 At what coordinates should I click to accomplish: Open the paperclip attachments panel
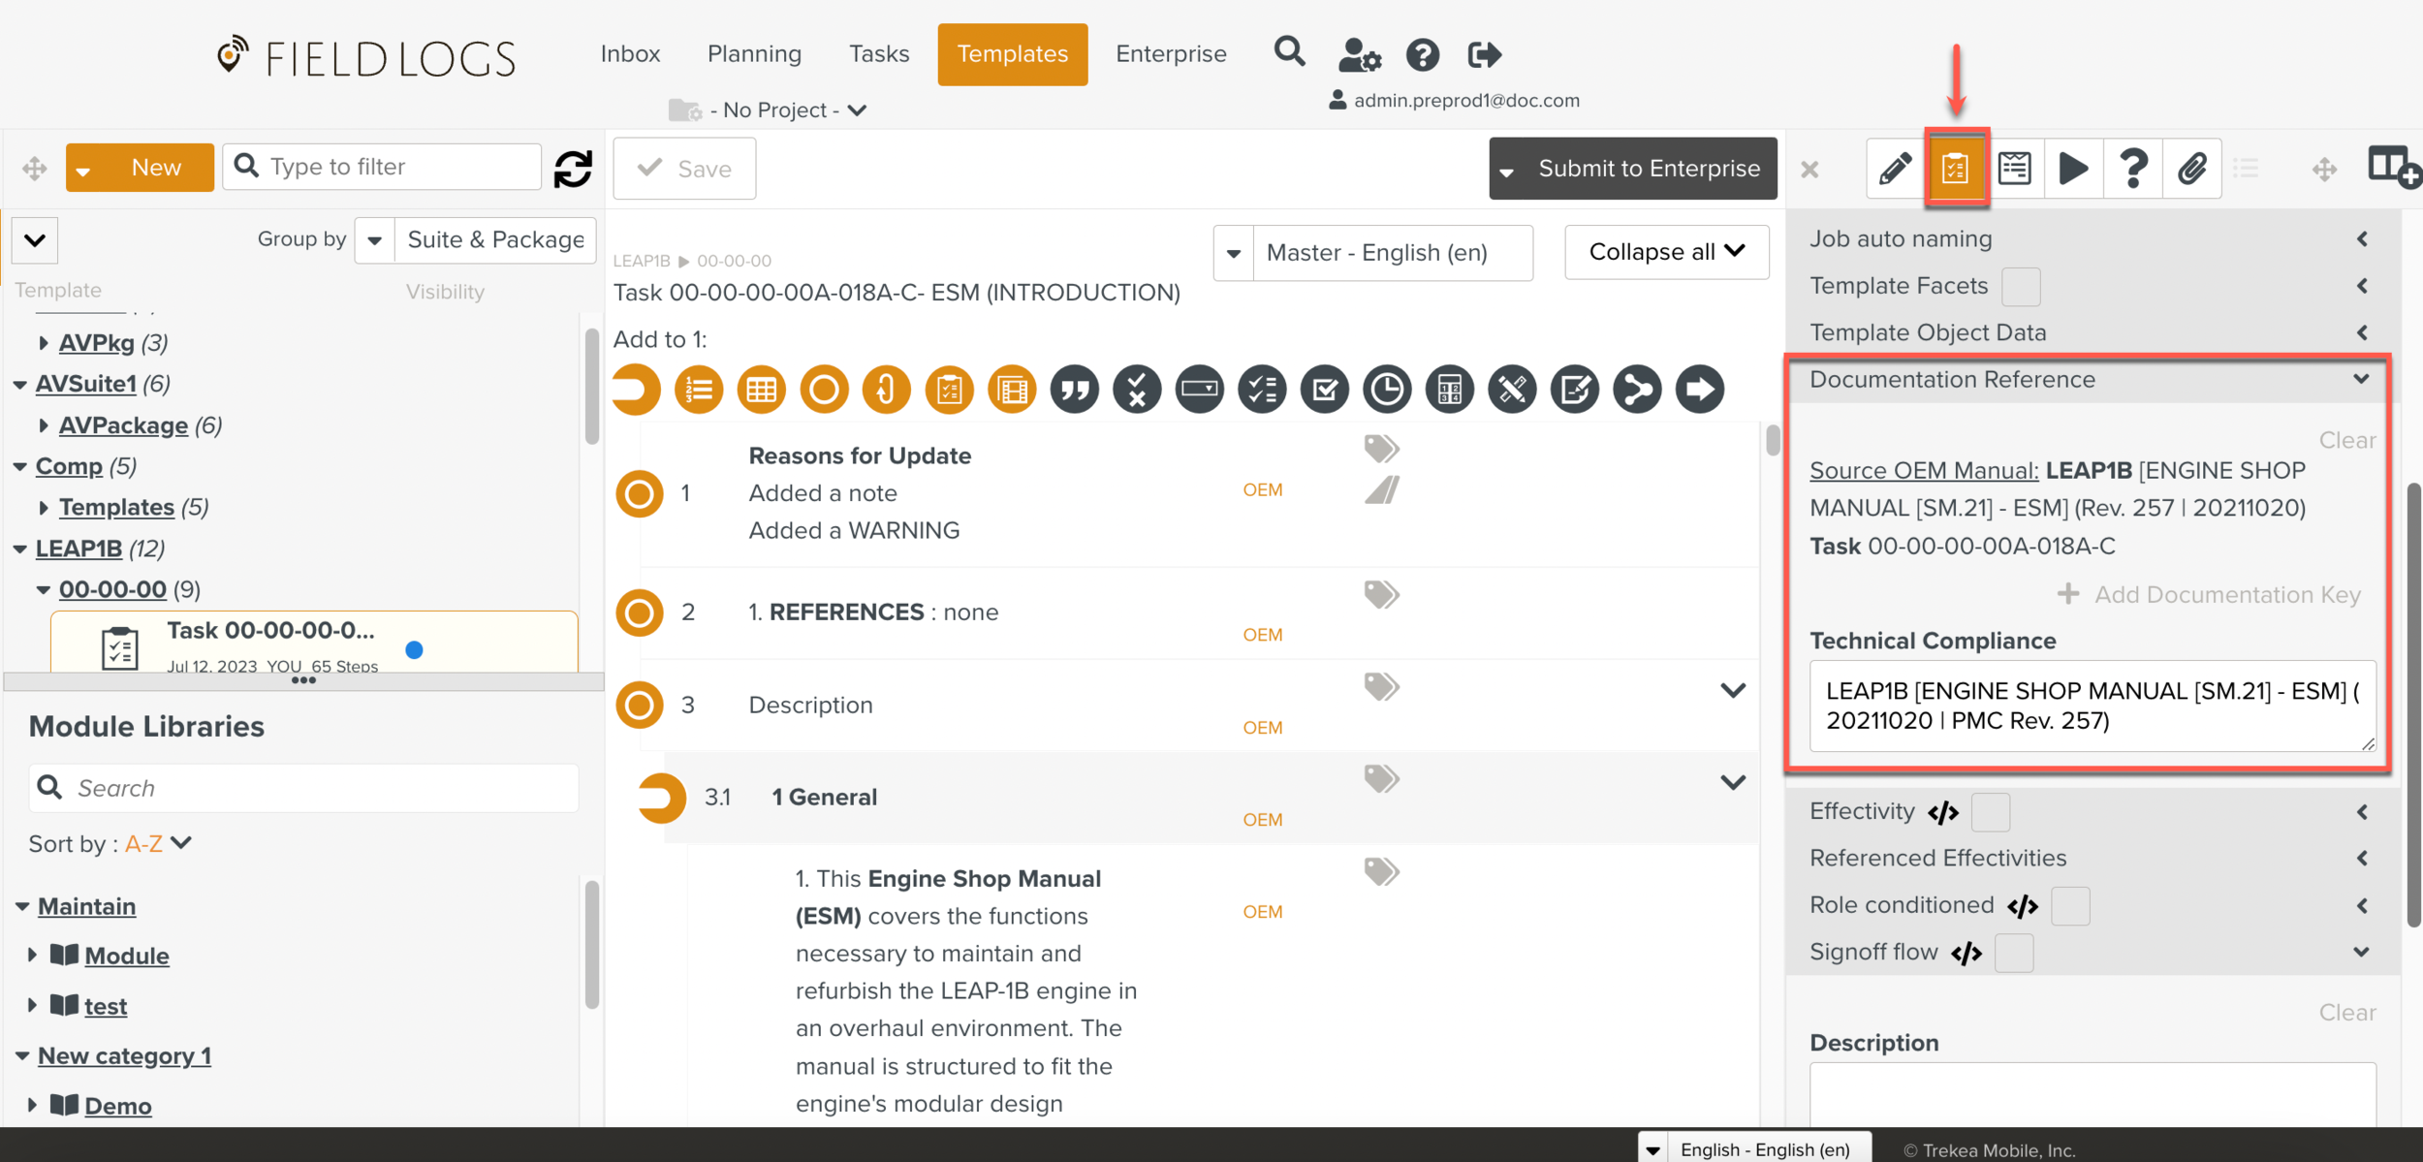pos(2192,169)
